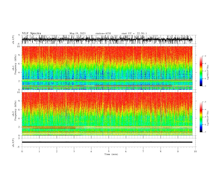This screenshot has width=220, height=170.
Task: Click the 4 kHz tick of ch.2 spectrogram
Action: click(19, 118)
